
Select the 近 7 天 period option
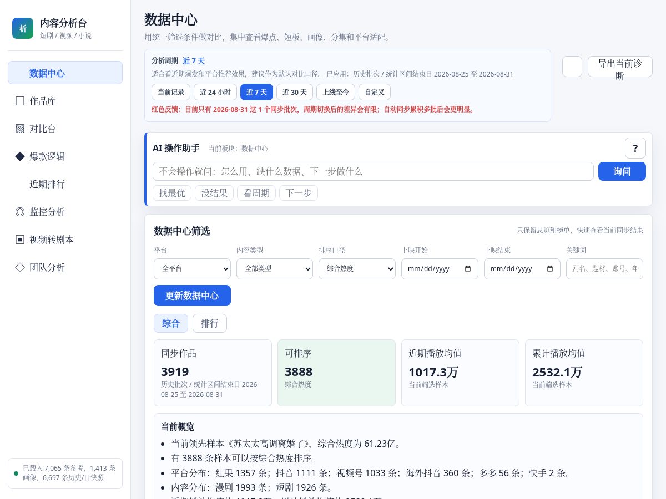click(256, 92)
